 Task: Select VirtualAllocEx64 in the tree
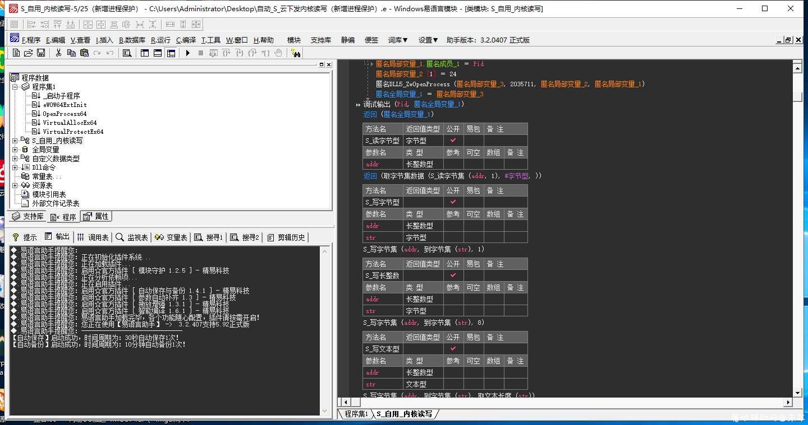(x=70, y=123)
